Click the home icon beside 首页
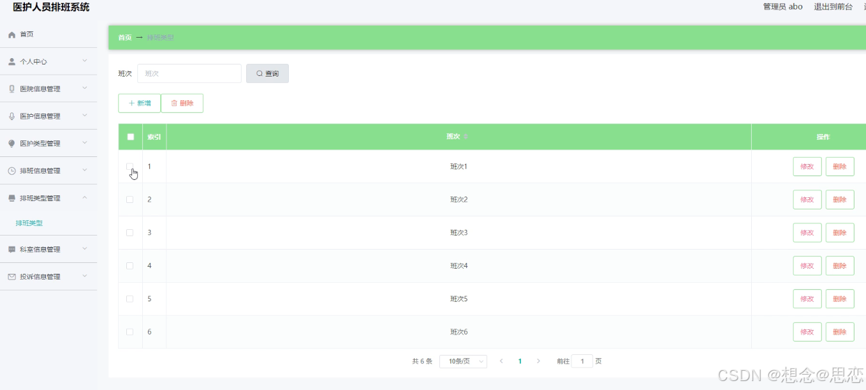This screenshot has height=390, width=866. (11, 34)
